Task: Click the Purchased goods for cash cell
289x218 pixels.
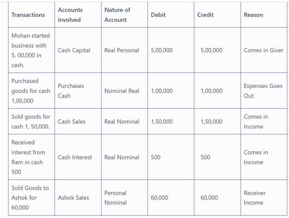Action: coord(30,91)
